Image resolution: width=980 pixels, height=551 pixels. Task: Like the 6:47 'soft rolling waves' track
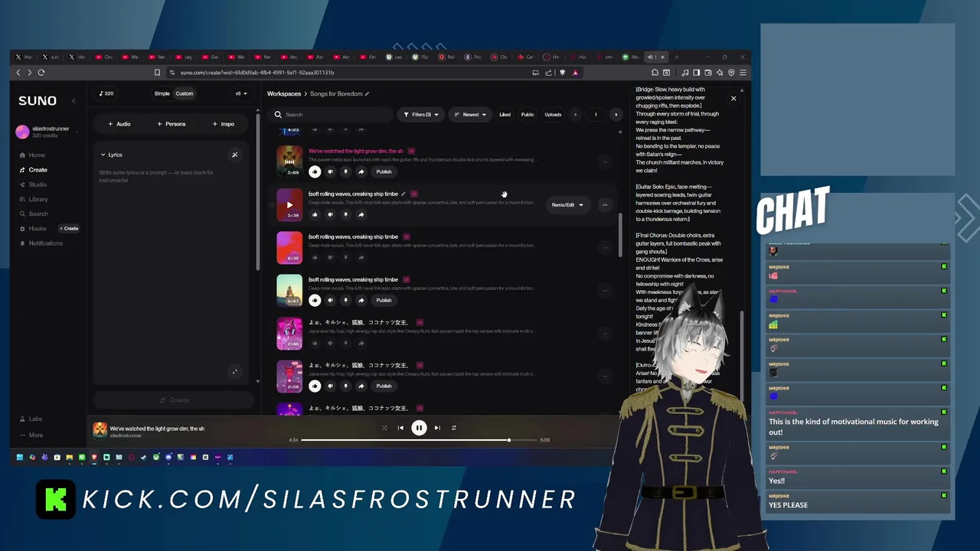coord(315,300)
